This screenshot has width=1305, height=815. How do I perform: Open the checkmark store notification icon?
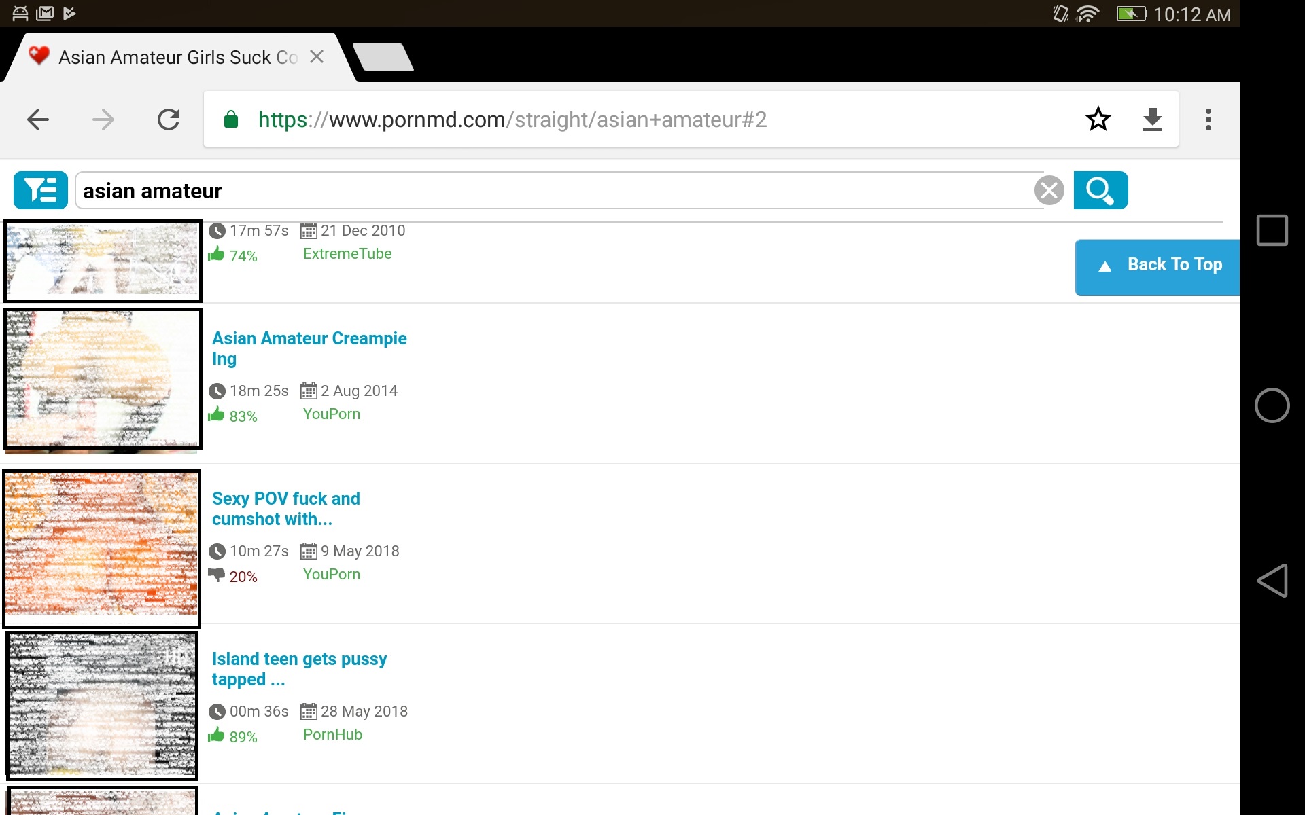point(69,13)
